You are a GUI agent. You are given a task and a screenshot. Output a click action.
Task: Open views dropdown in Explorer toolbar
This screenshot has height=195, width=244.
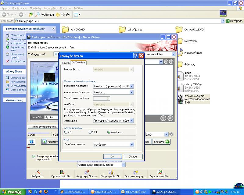tap(77, 14)
